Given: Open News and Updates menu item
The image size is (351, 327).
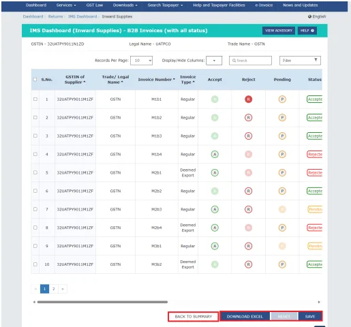Looking at the screenshot, I should point(301,5).
